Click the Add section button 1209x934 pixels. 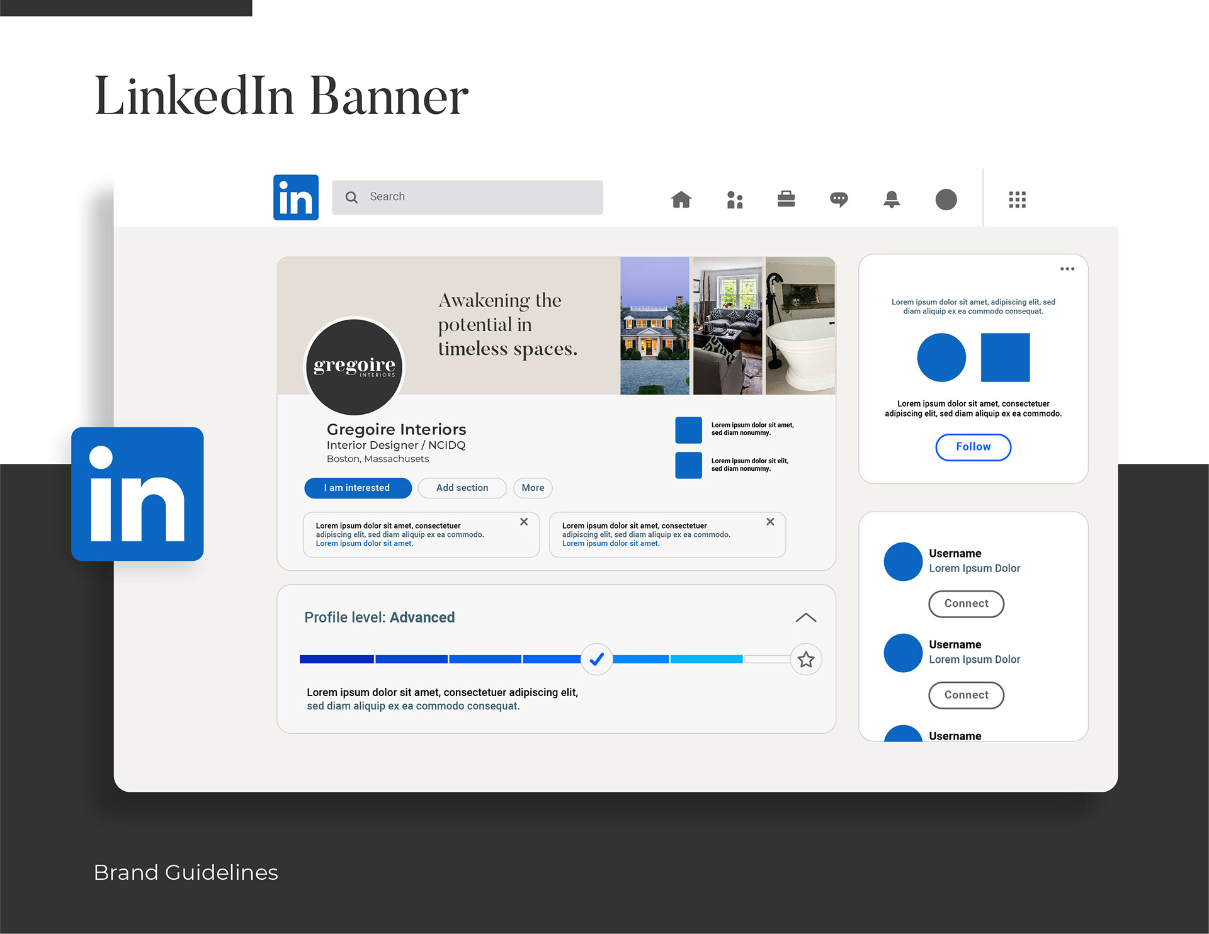click(462, 488)
